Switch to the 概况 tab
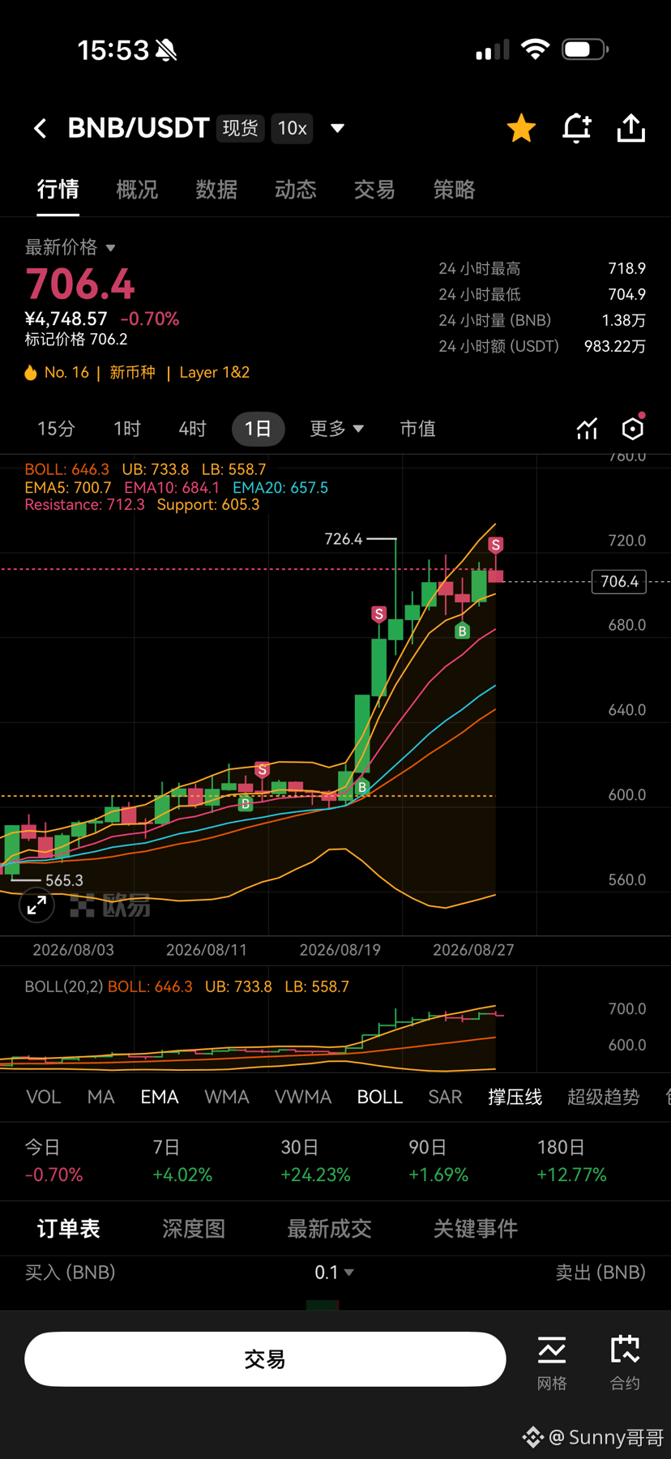Image resolution: width=671 pixels, height=1459 pixels. pos(137,190)
